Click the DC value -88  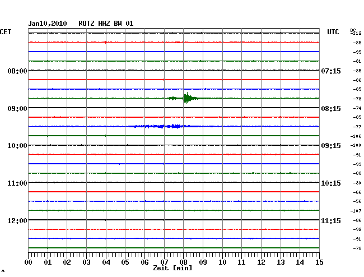[x=357, y=173]
